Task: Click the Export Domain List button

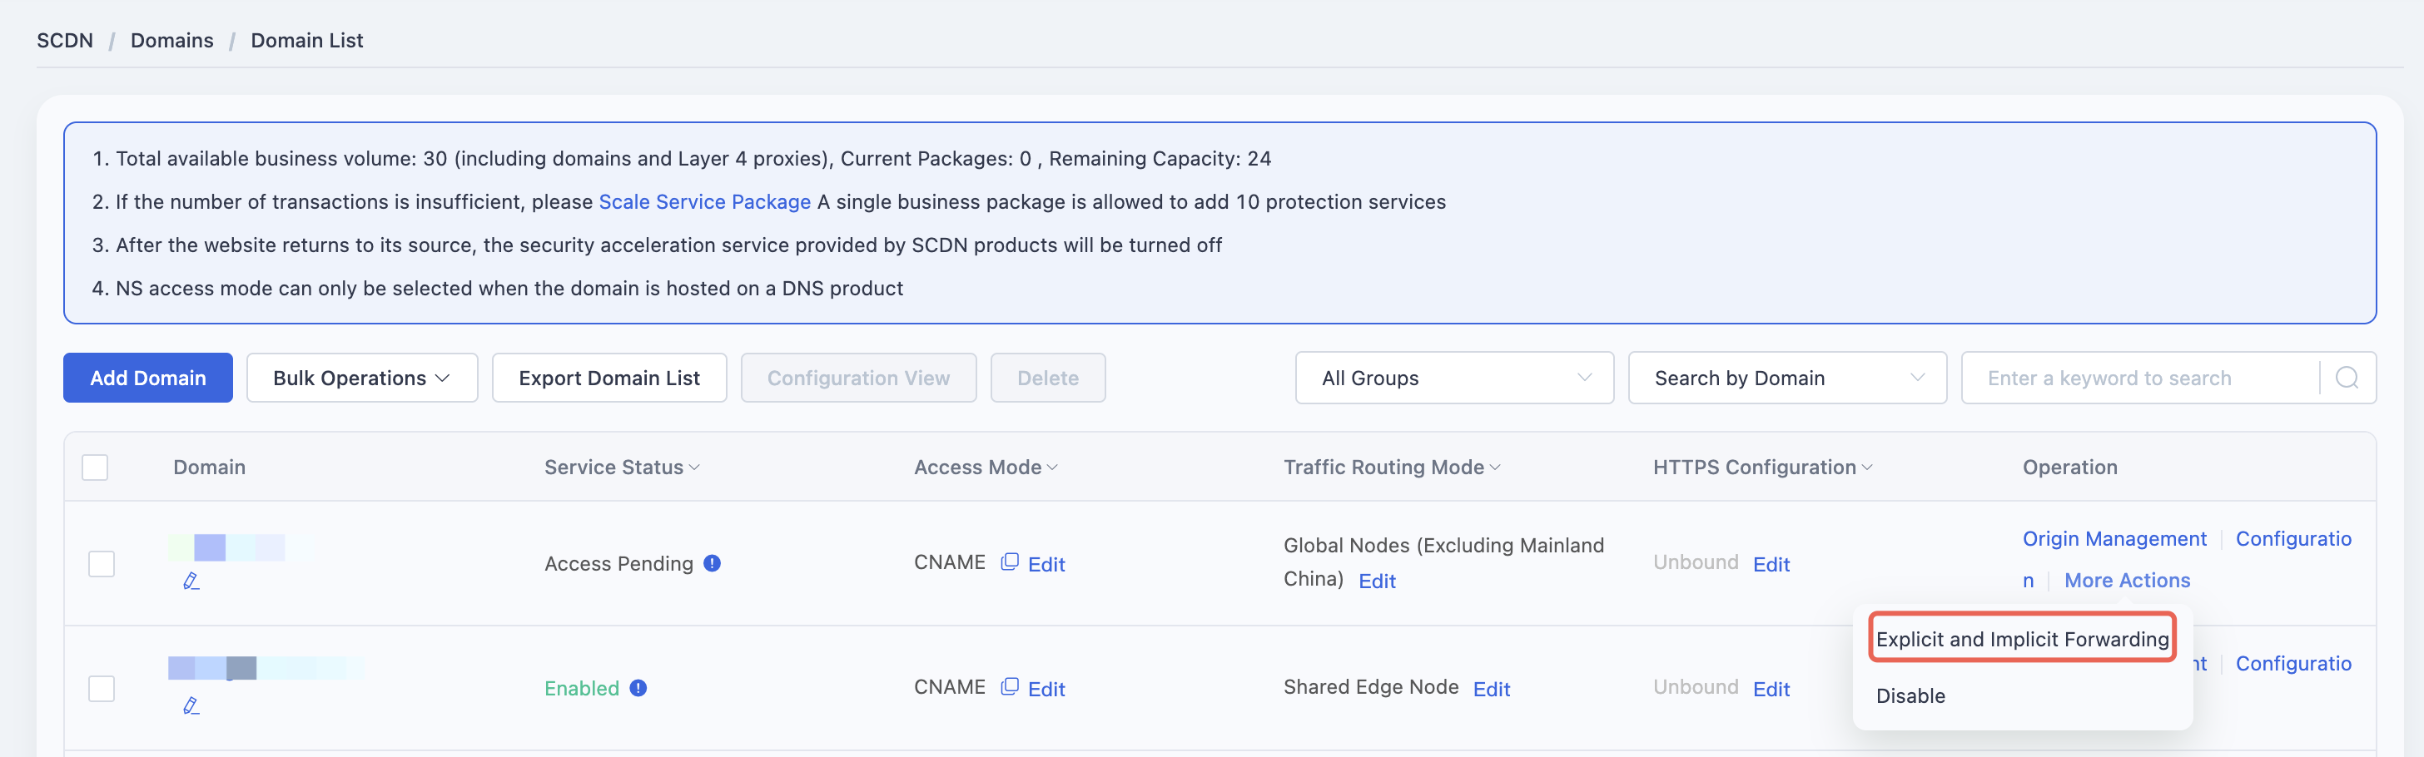Action: point(608,378)
